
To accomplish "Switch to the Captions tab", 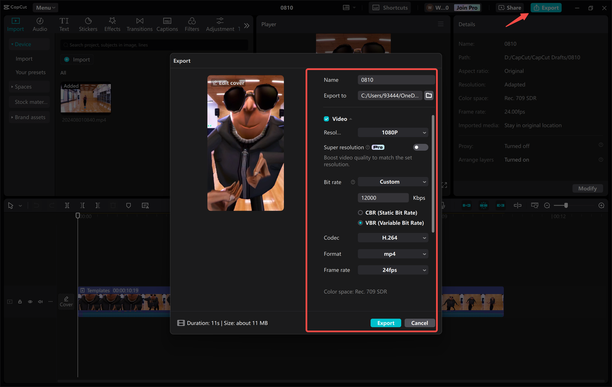I will tap(167, 23).
